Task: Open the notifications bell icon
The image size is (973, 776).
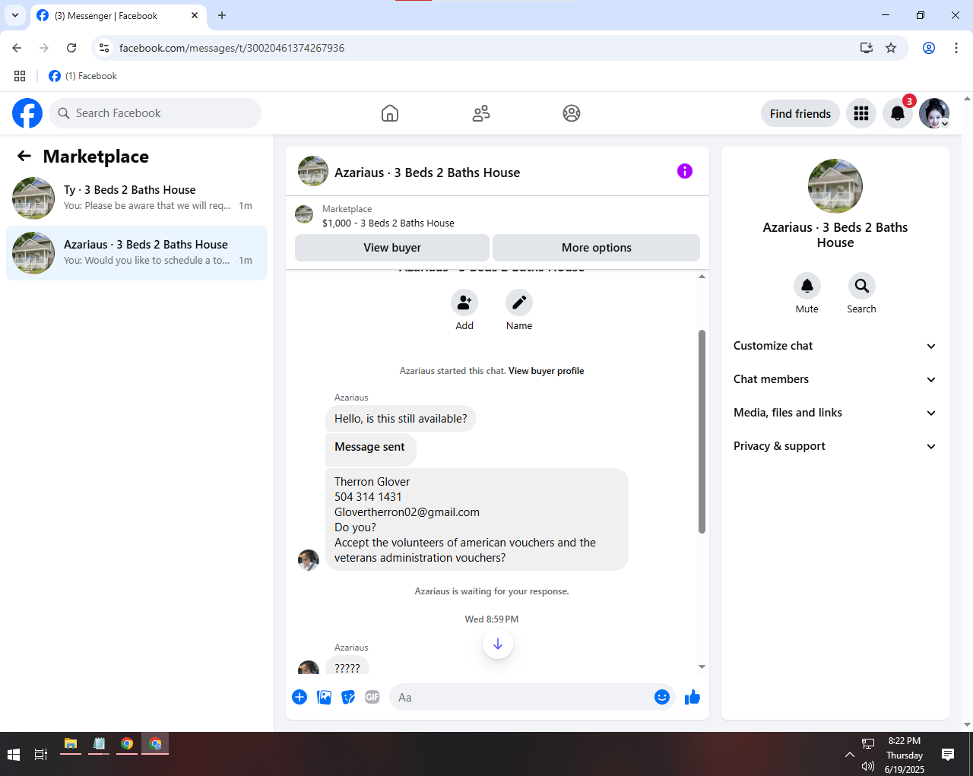Action: coord(898,113)
